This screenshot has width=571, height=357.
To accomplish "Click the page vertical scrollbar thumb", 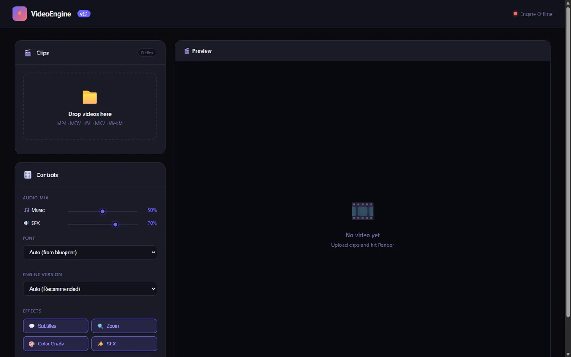I will [568, 162].
